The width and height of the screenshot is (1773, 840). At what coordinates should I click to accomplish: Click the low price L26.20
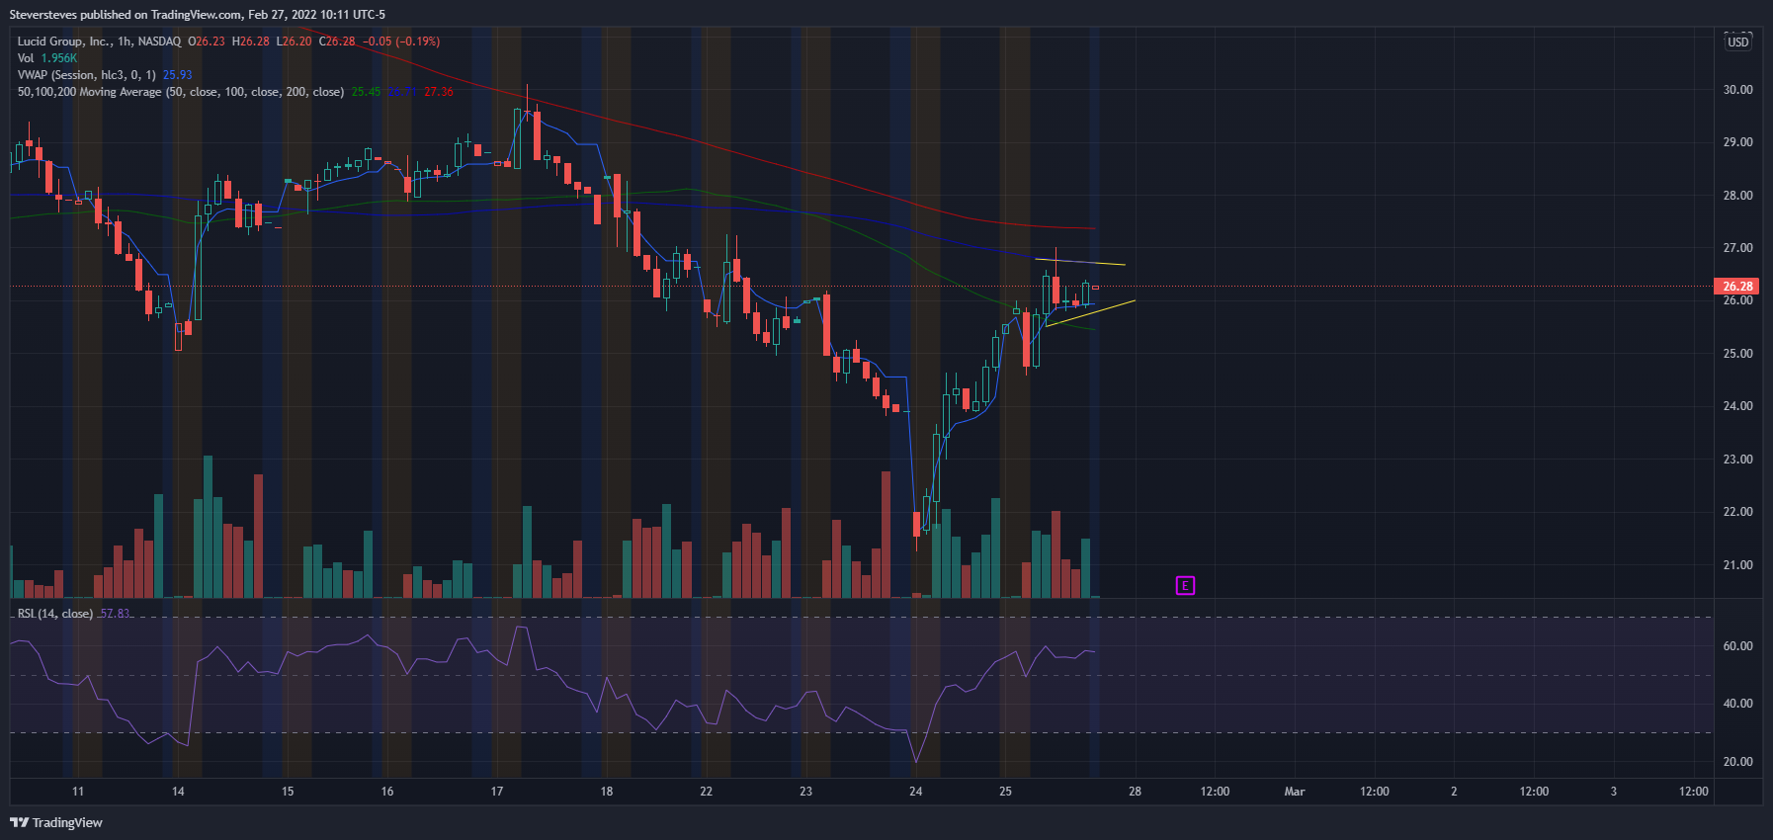pos(295,42)
